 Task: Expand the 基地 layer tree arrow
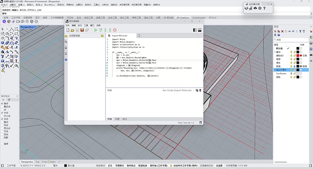[x=275, y=52]
